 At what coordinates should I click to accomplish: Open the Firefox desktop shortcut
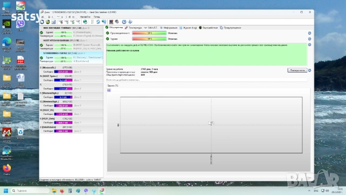pyautogui.click(x=7, y=170)
